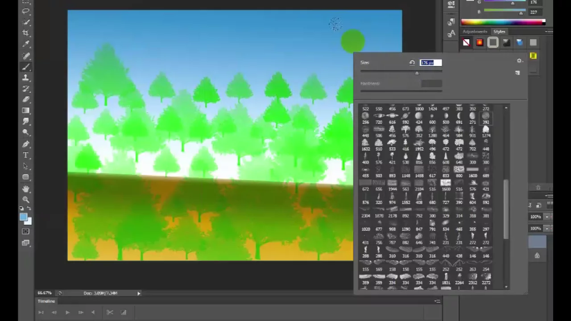Screen dimensions: 571x321
Task: Click the brush preset list scrollbar
Action: (x=506, y=210)
